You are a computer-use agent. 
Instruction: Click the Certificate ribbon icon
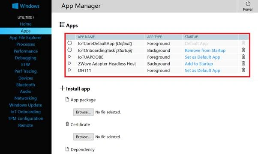pos(67,124)
